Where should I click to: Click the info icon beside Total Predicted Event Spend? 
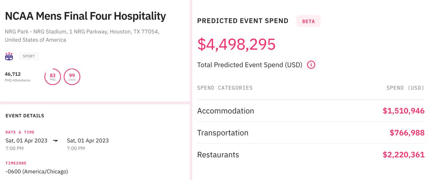coord(311,65)
